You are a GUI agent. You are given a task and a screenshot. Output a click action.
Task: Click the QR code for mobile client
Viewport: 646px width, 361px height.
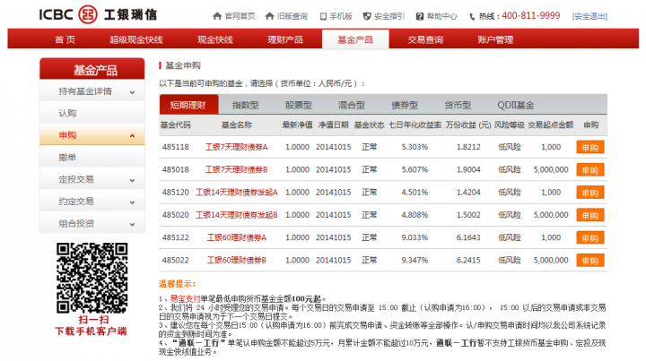point(92,279)
